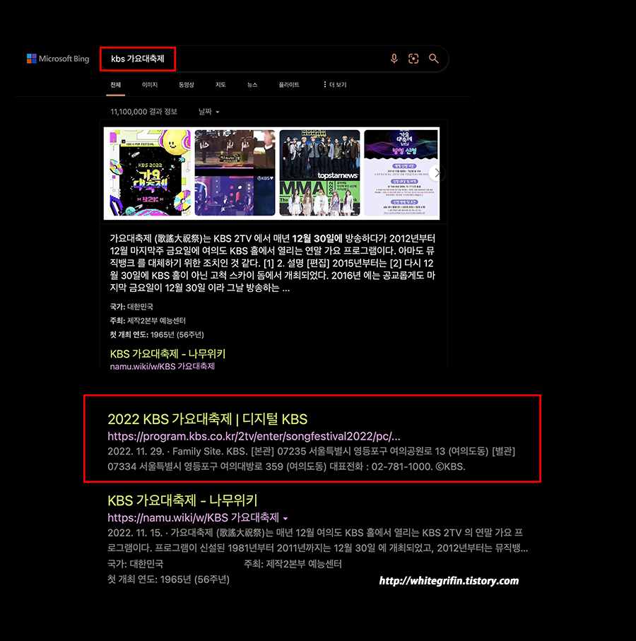The height and width of the screenshot is (641, 636).
Task: Open the 방청 신청 notice thumbnail
Action: coord(401,173)
